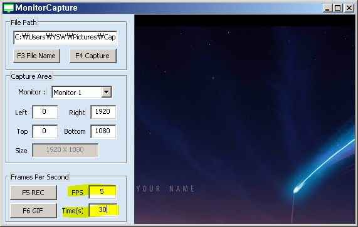Viewport: 358px width, 227px height.
Task: Click the Capture Area group label
Action: tap(31, 76)
